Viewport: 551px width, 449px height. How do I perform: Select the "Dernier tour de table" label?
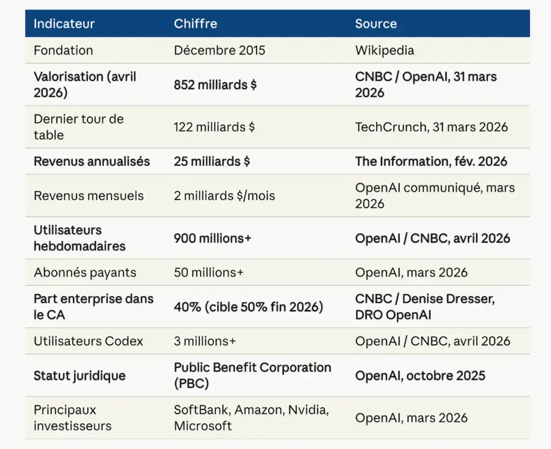coord(79,127)
